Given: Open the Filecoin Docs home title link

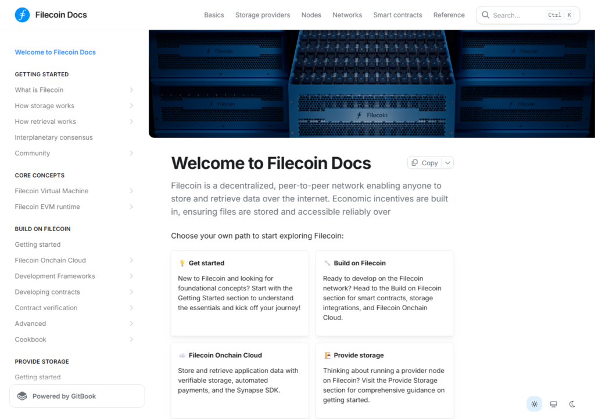Looking at the screenshot, I should 61,15.
